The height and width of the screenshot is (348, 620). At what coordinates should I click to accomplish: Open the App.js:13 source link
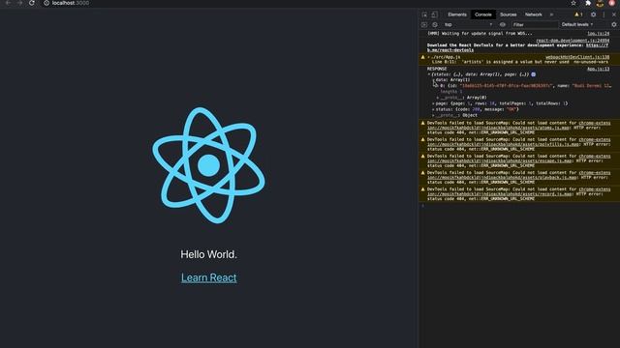point(598,69)
